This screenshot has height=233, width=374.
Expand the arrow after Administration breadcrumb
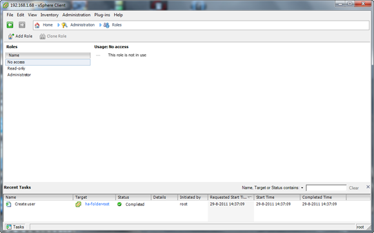(101, 24)
